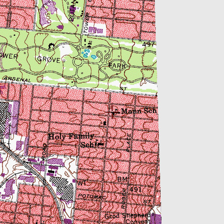The image size is (224, 224).
Task: Click the GROVE park label
Action: point(49,59)
